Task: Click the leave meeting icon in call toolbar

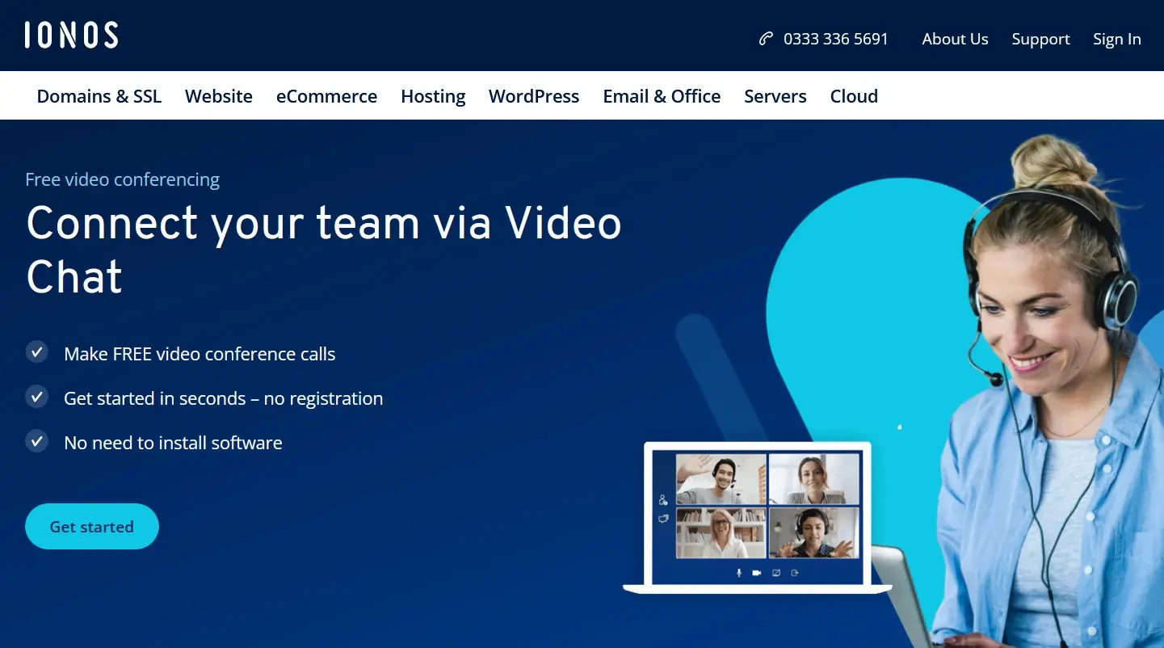Action: point(795,573)
